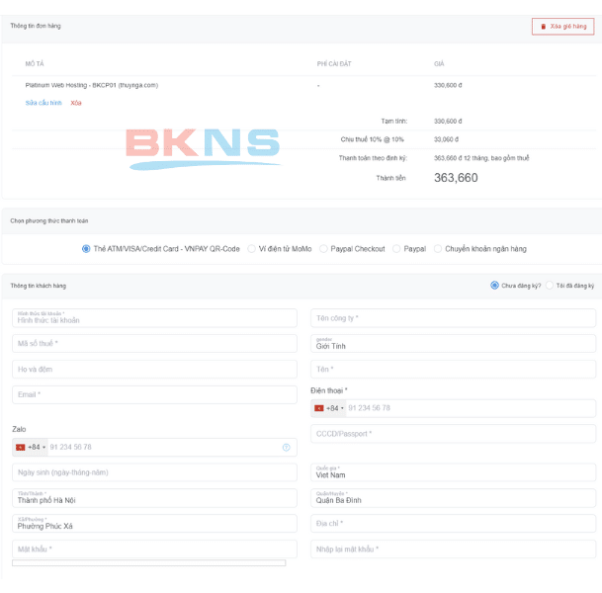Click the Sửa cấu hình link
The height and width of the screenshot is (593, 602).
[43, 103]
